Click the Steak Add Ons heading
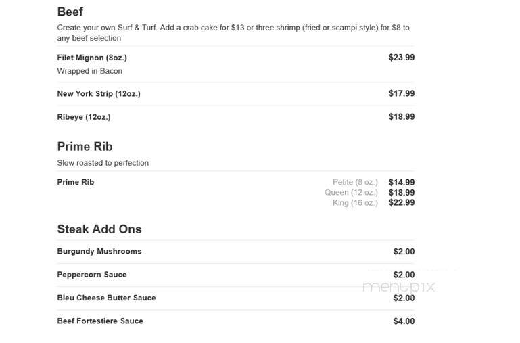The width and height of the screenshot is (520, 343). click(99, 229)
